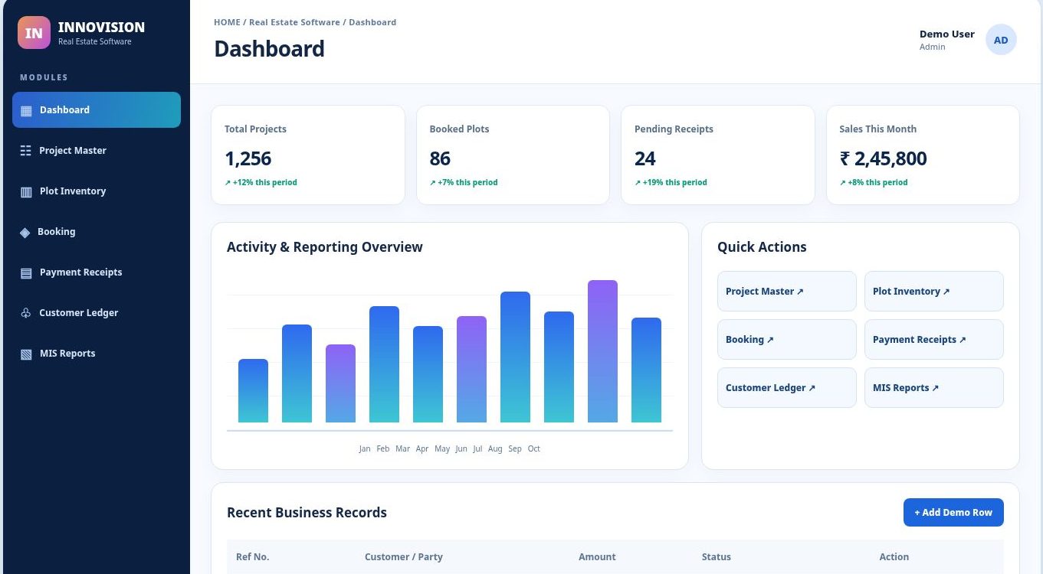
Task: Click Payment Receipts quick action
Action: (934, 340)
